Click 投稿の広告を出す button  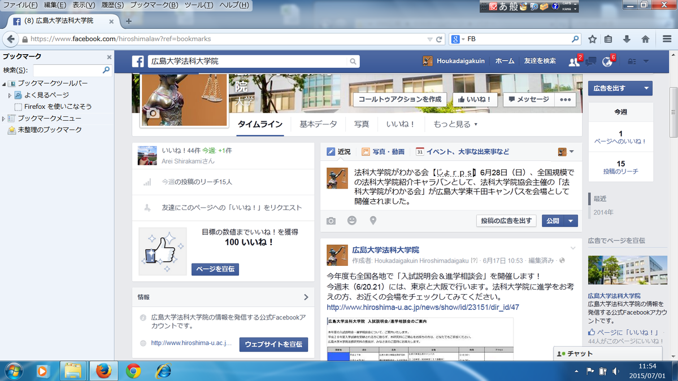pyautogui.click(x=507, y=221)
